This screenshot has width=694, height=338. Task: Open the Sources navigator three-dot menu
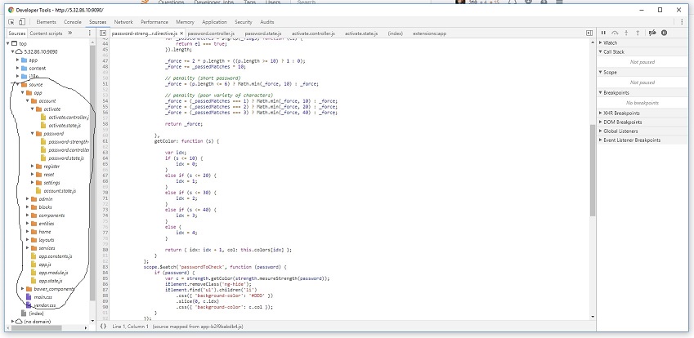[90, 33]
